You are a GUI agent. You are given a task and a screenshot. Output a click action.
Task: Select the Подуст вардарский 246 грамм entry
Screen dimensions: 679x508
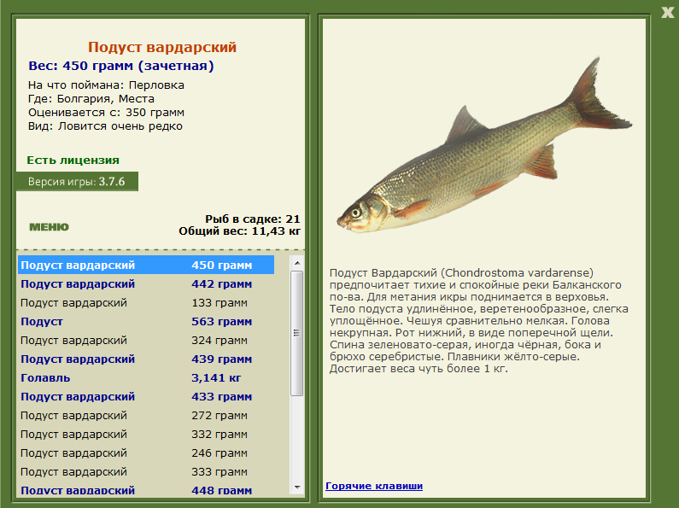pos(146,453)
